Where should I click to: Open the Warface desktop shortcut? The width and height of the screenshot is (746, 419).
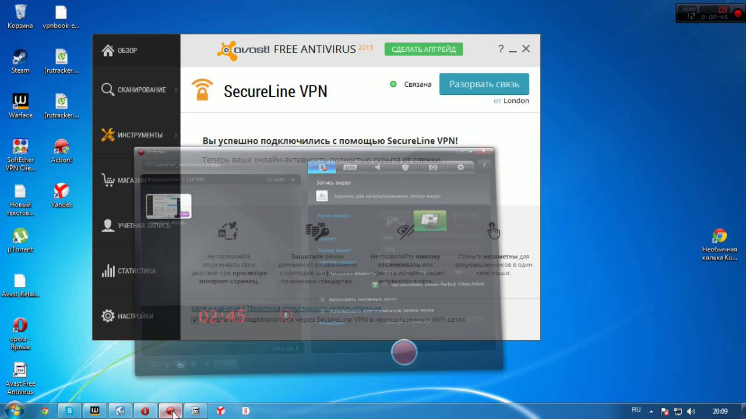click(x=20, y=105)
